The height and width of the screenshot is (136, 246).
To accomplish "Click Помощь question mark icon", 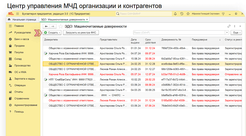I will 10,112.
